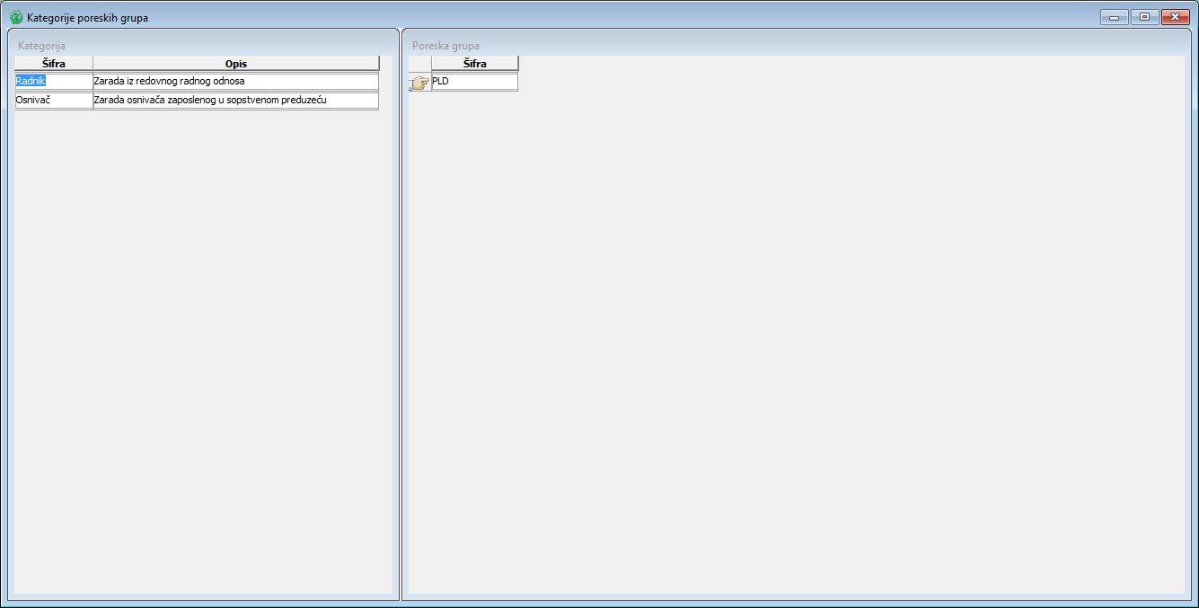The width and height of the screenshot is (1199, 608).
Task: Click the Opis column header
Action: [x=235, y=64]
